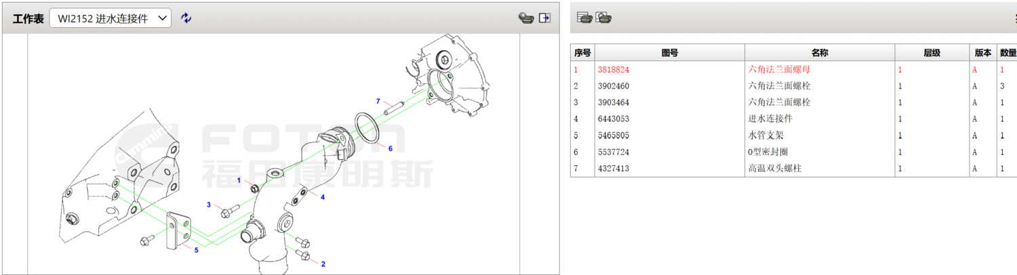The height and width of the screenshot is (275, 1017).
Task: Click the expand diagram panel arrow icon
Action: tap(544, 18)
